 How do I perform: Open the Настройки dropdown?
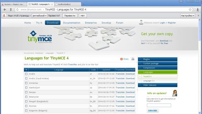click(187, 16)
